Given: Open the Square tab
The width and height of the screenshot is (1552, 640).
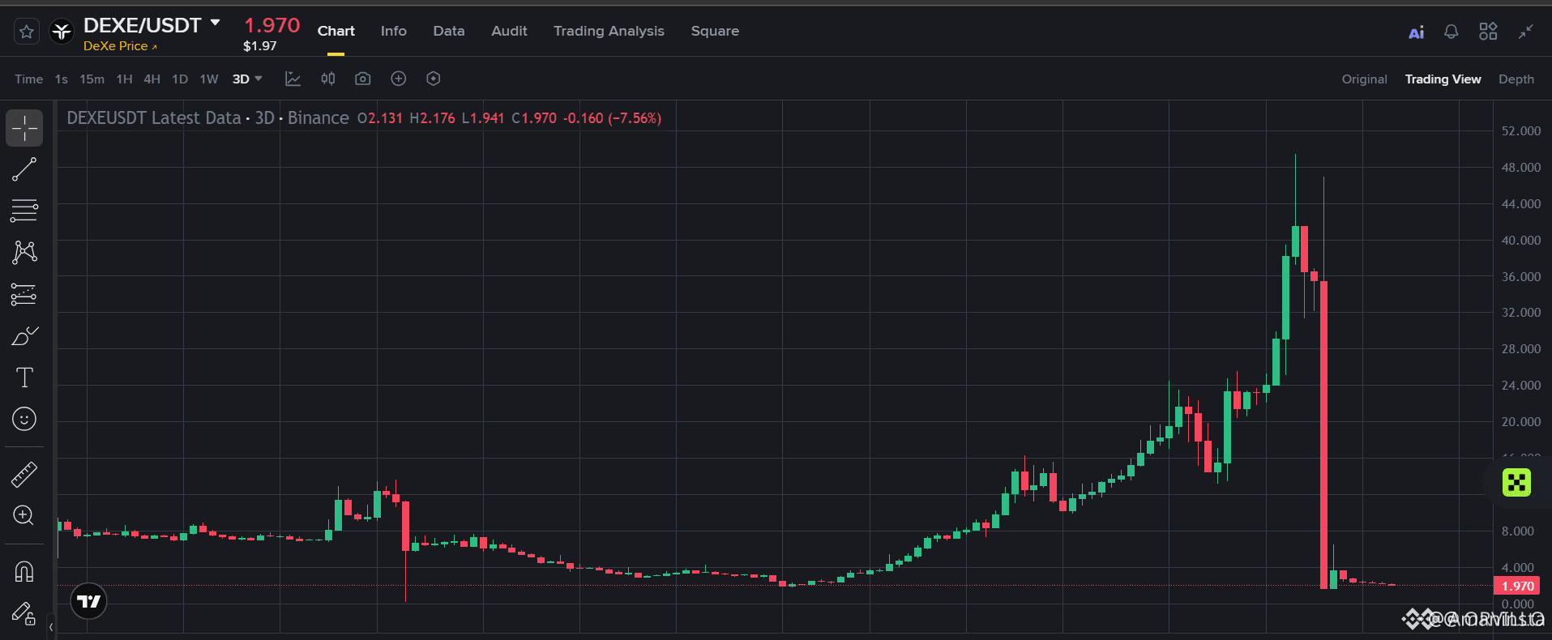Looking at the screenshot, I should (715, 31).
